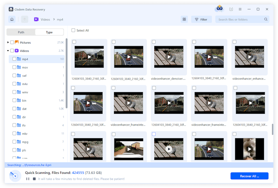This screenshot has height=188, width=278.
Task: Click the avatar icon in title bar
Action: coord(220,8)
